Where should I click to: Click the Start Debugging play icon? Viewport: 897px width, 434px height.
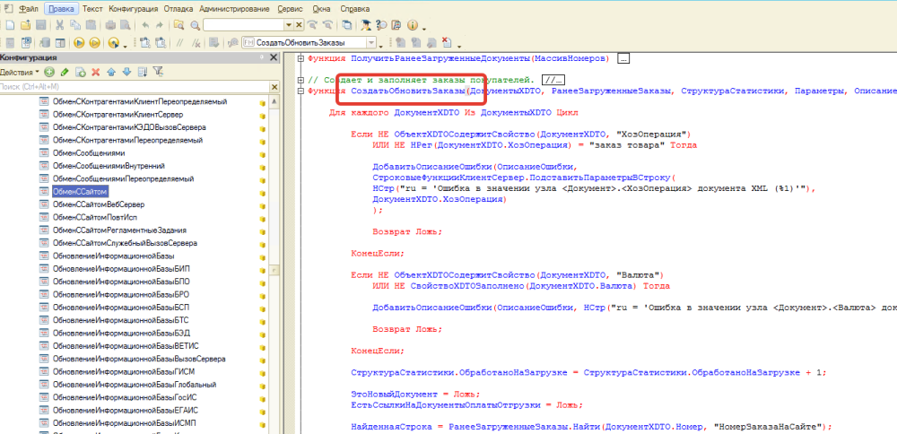79,42
